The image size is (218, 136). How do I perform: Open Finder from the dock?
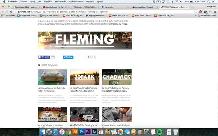click(x=43, y=132)
